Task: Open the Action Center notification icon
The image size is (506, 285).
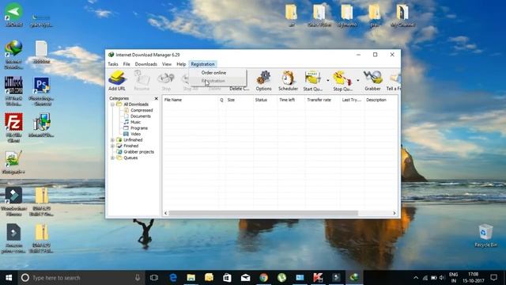Action: [493, 278]
